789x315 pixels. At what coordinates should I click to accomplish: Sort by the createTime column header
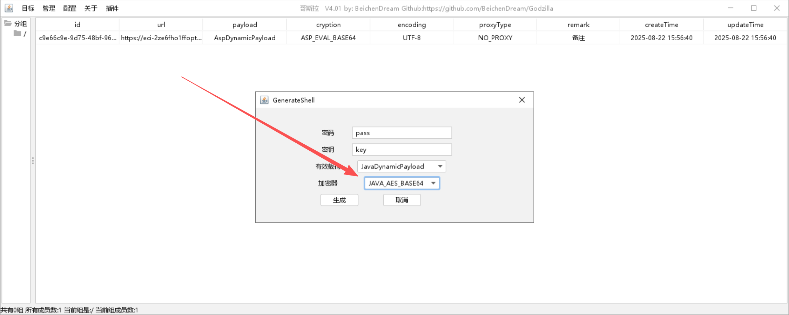click(661, 25)
